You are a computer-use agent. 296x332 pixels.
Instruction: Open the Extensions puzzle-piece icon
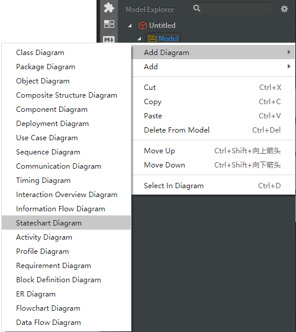pyautogui.click(x=109, y=8)
